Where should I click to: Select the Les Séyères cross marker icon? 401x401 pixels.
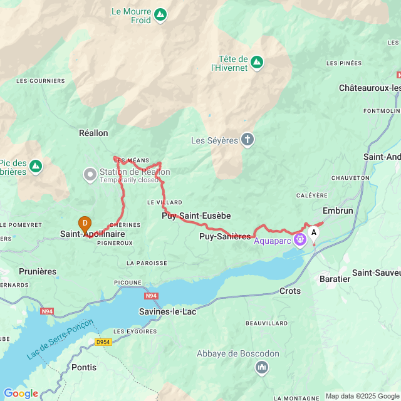(247, 140)
